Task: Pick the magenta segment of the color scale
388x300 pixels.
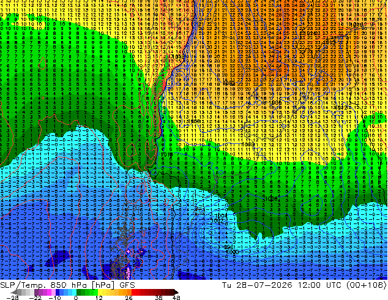Action: 49,292
